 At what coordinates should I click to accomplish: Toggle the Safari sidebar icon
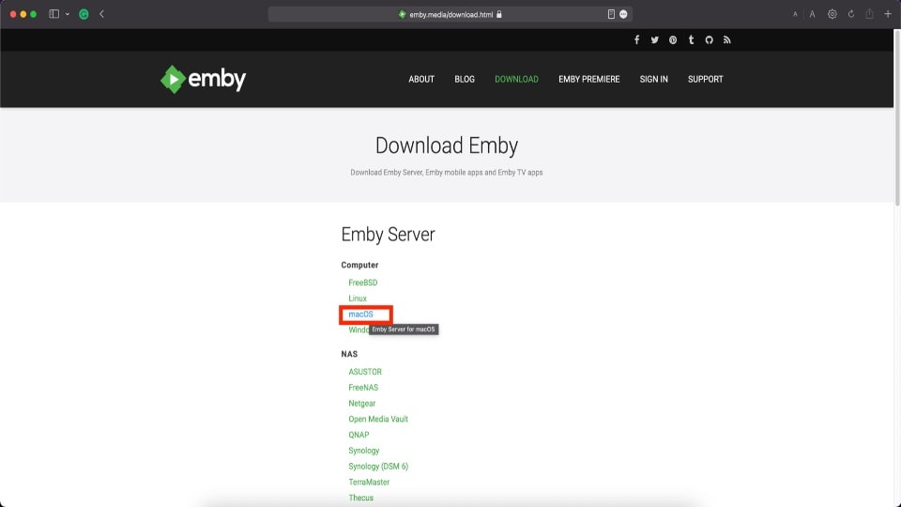[x=54, y=14]
